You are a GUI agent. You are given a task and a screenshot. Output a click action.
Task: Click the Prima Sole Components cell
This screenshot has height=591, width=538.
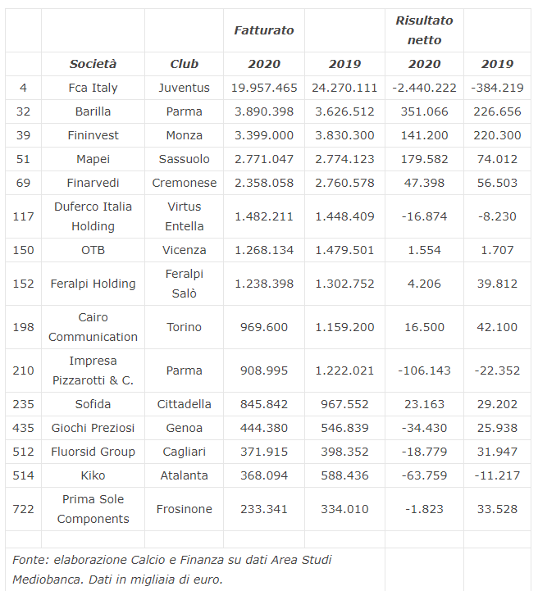(93, 509)
